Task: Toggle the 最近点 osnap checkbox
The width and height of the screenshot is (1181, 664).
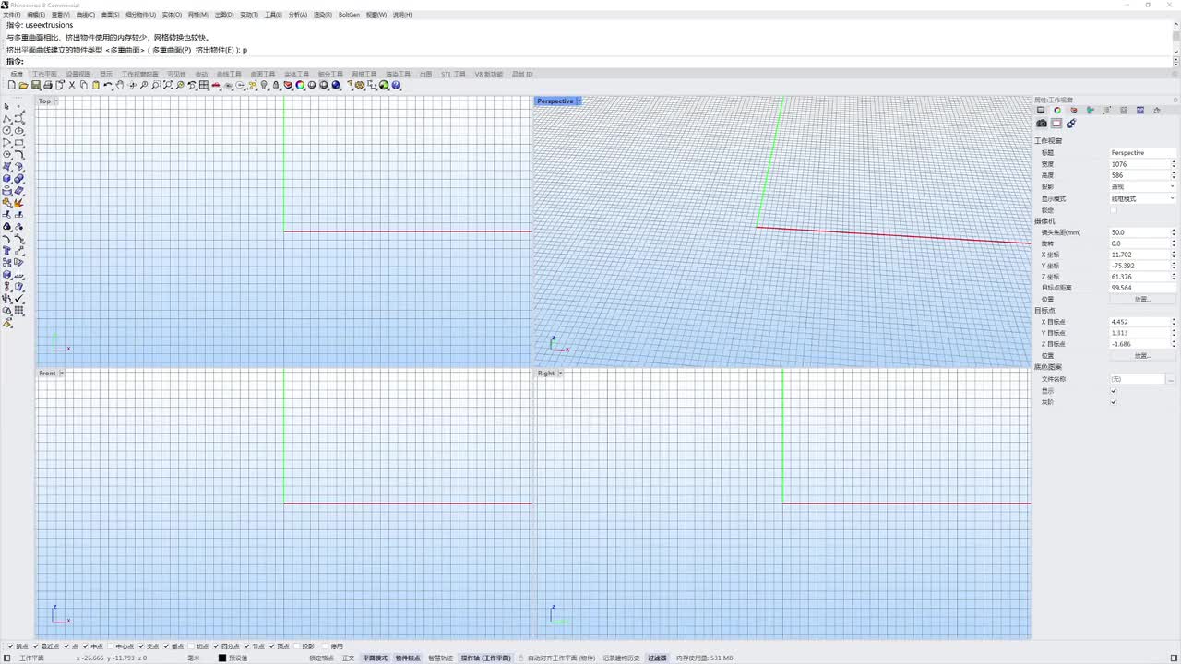Action: tap(37, 646)
